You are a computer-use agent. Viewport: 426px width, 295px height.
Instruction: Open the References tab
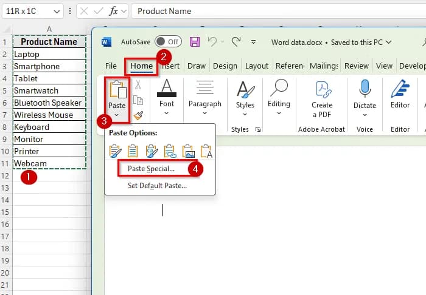coord(290,66)
